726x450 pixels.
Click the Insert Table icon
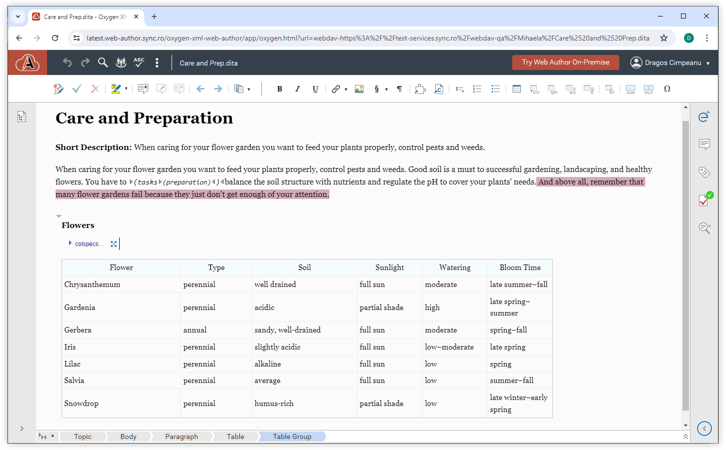point(516,89)
